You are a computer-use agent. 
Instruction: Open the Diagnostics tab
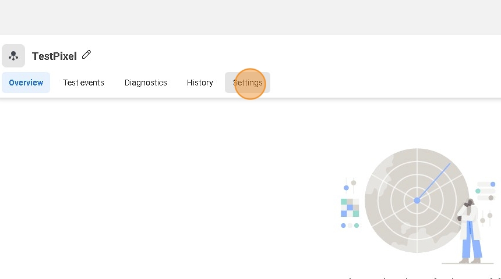click(x=146, y=83)
